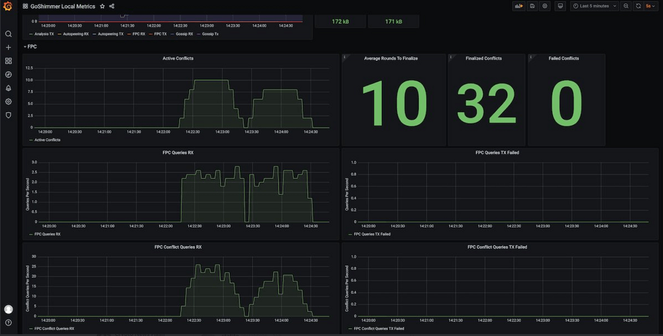
Task: Cycle view mode with monitor icon
Action: tap(560, 6)
